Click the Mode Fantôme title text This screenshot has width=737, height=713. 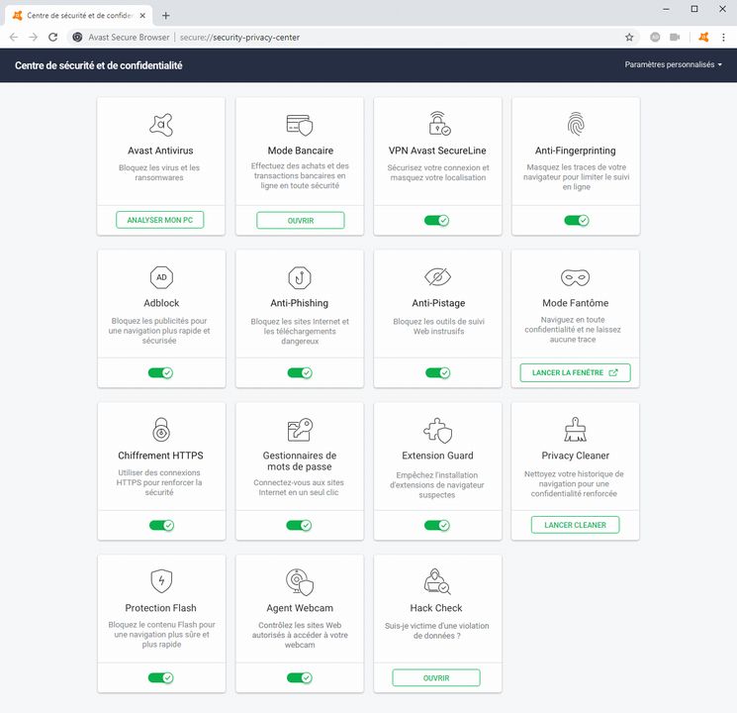pyautogui.click(x=576, y=303)
